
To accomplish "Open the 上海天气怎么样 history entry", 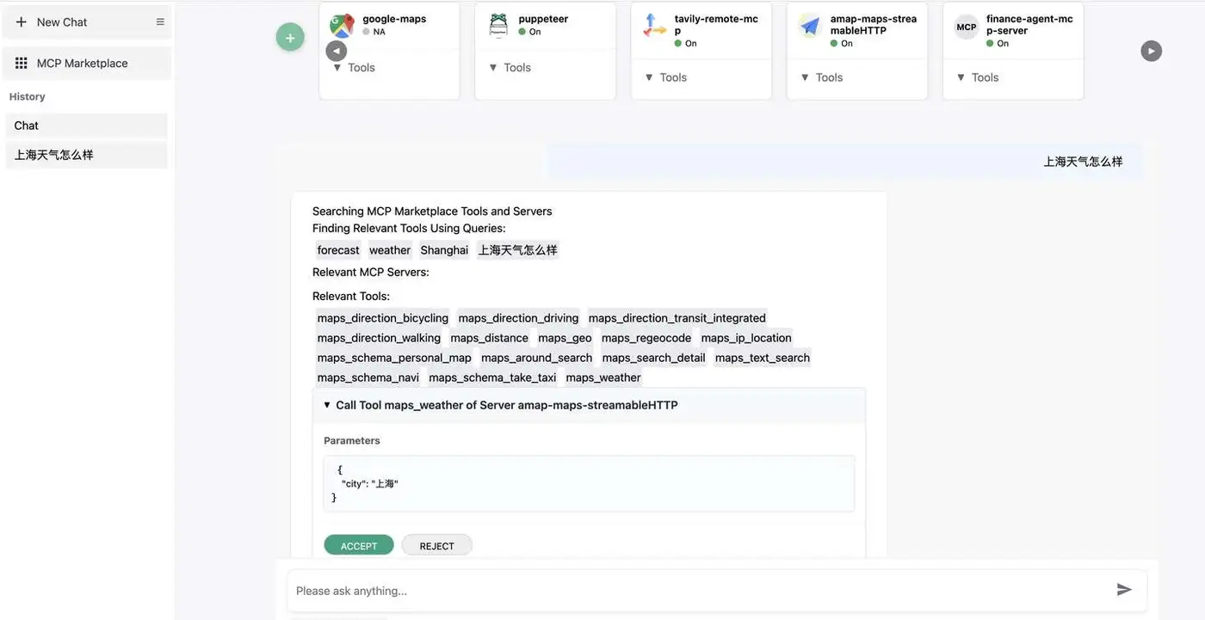I will [86, 156].
